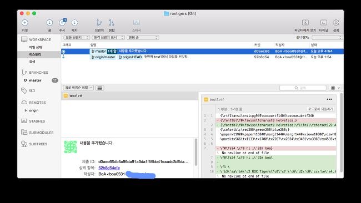Click the Push (푸시) icon with badge

click(x=62, y=22)
